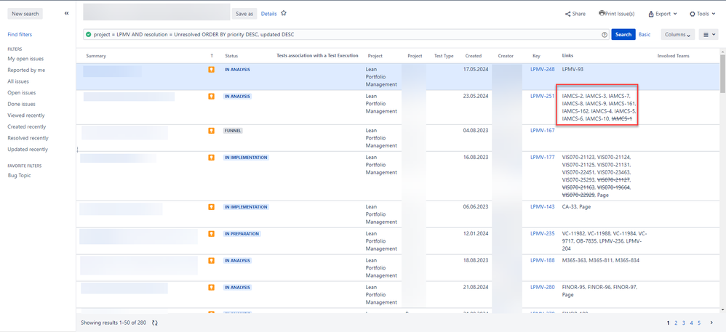
Task: Open issue LPMV-251 key link
Action: (x=542, y=96)
